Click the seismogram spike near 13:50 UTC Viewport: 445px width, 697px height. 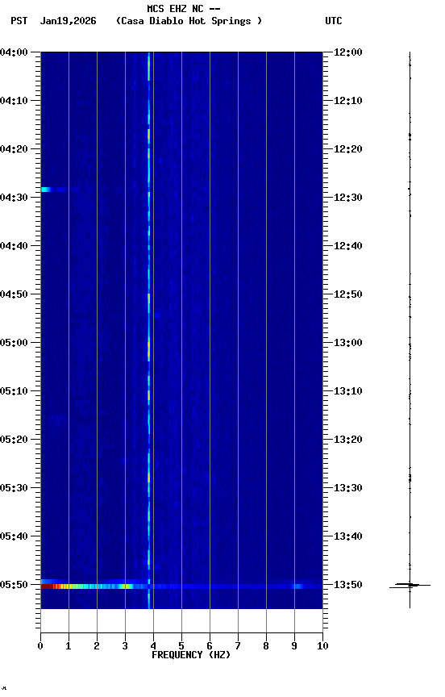410,586
